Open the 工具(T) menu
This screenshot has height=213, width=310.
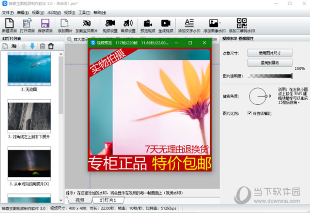(x=84, y=12)
